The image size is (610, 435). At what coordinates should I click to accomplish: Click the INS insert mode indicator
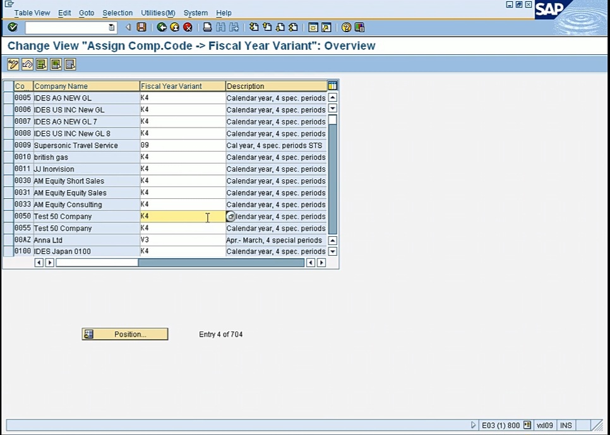coord(566,426)
